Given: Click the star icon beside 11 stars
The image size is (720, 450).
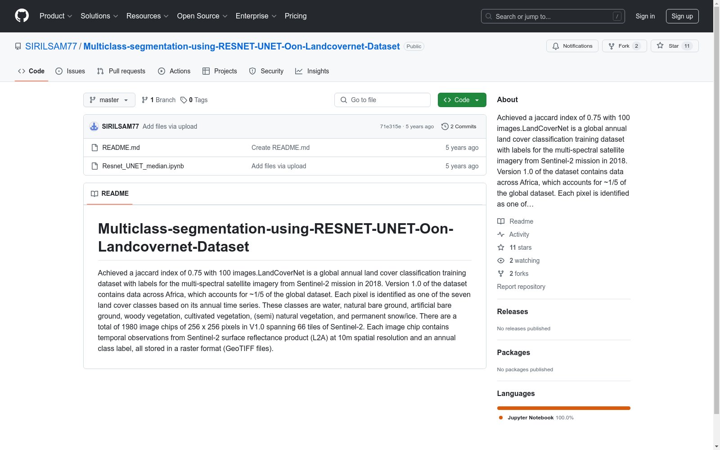Looking at the screenshot, I should [501, 247].
